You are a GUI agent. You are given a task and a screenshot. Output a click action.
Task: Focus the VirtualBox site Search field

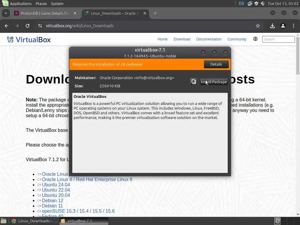coord(278,39)
